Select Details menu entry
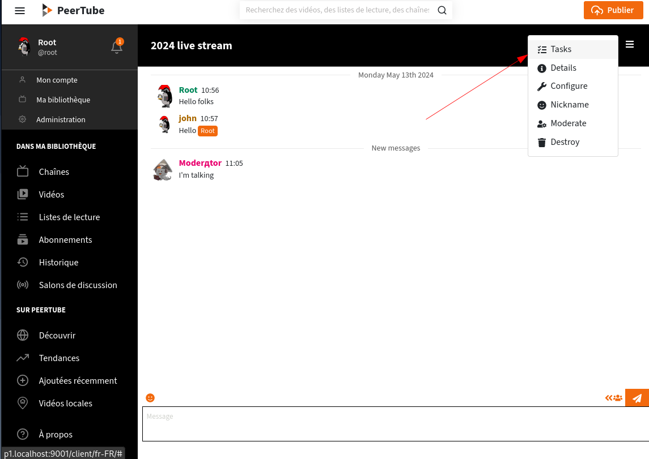 (573, 68)
